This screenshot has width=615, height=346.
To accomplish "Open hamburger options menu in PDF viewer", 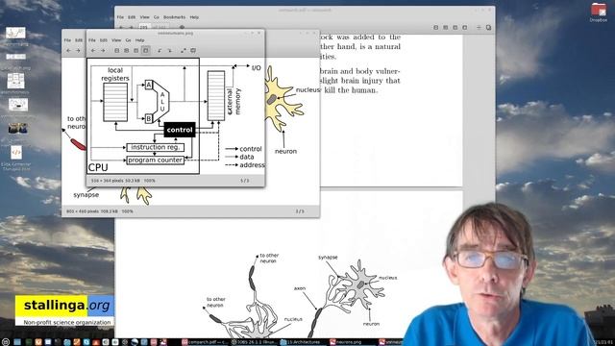I will click(479, 28).
